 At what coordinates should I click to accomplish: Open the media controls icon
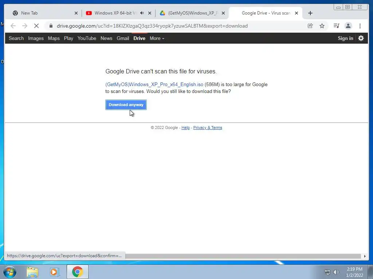tap(336, 26)
